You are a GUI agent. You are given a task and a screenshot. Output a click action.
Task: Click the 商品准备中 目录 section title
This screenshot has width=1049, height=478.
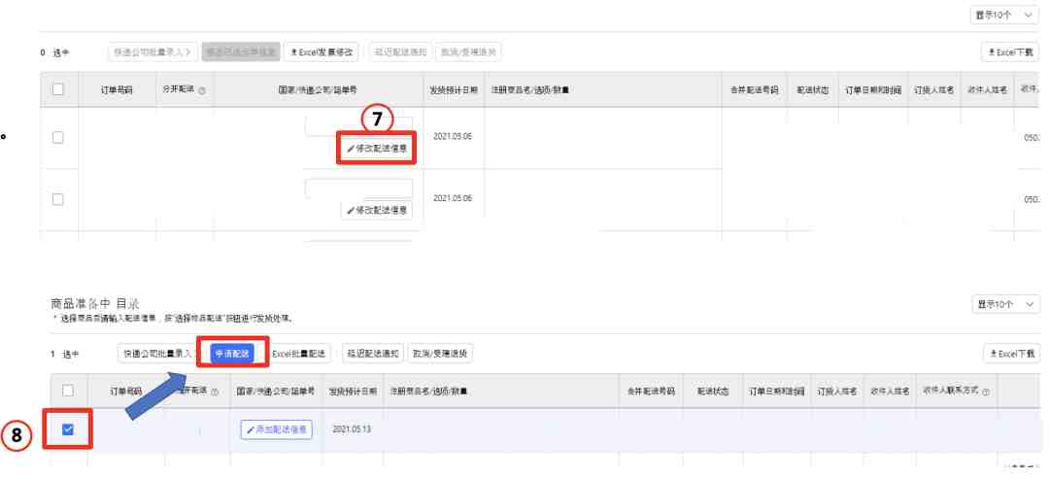(94, 303)
